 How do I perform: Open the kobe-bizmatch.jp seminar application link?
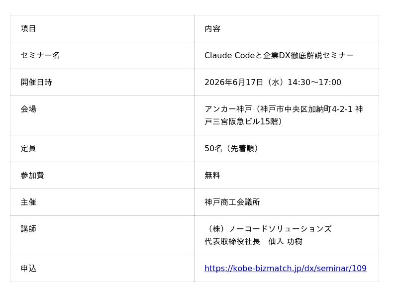pyautogui.click(x=285, y=269)
